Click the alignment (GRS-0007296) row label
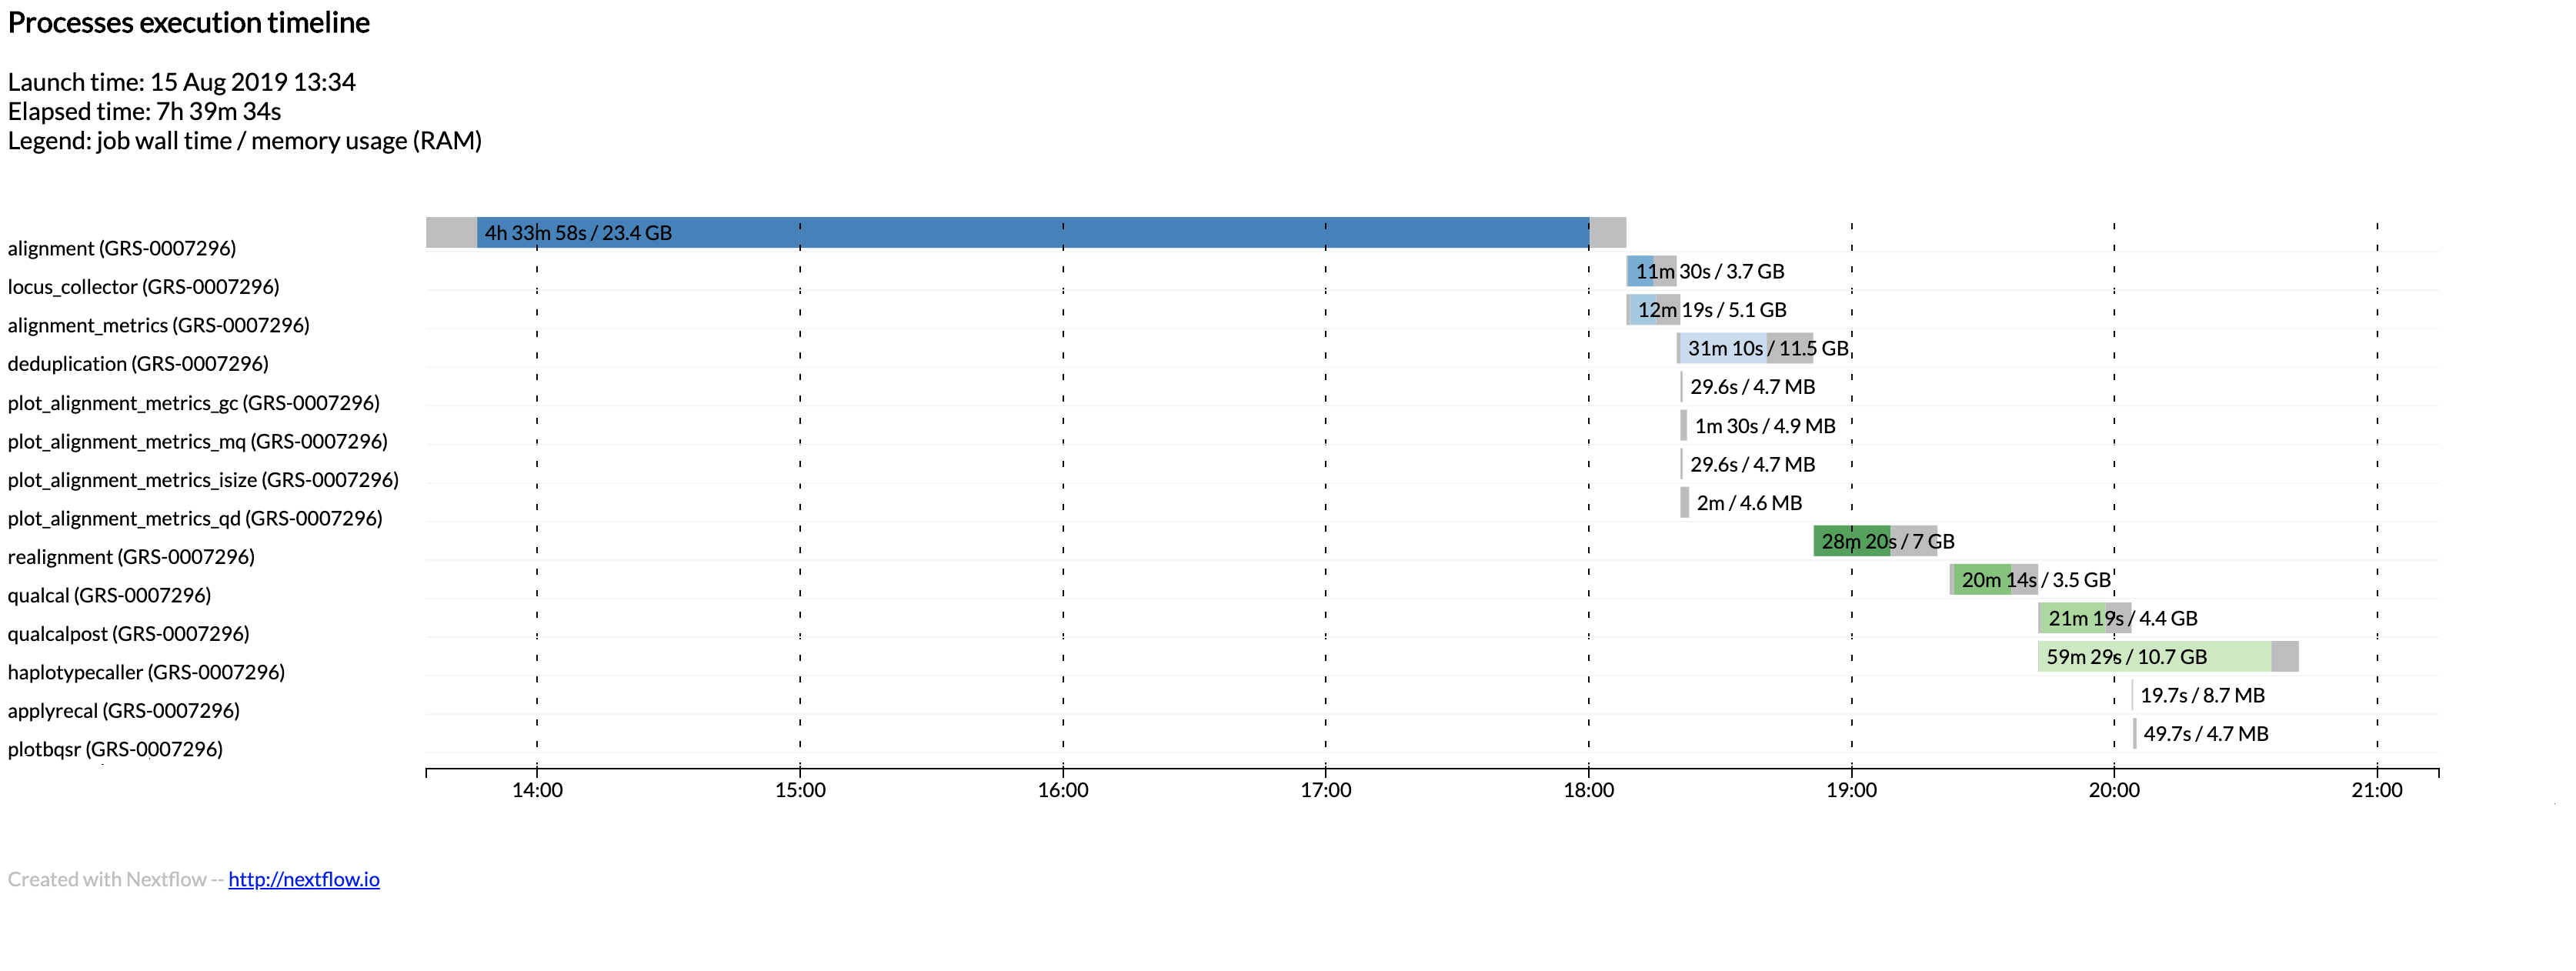The image size is (2576, 971). pos(122,248)
